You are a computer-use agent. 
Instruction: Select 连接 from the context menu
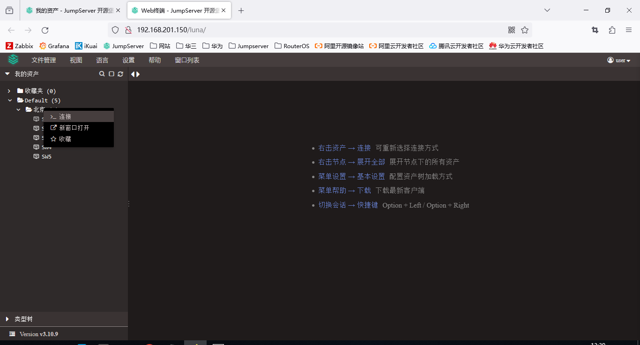[65, 116]
